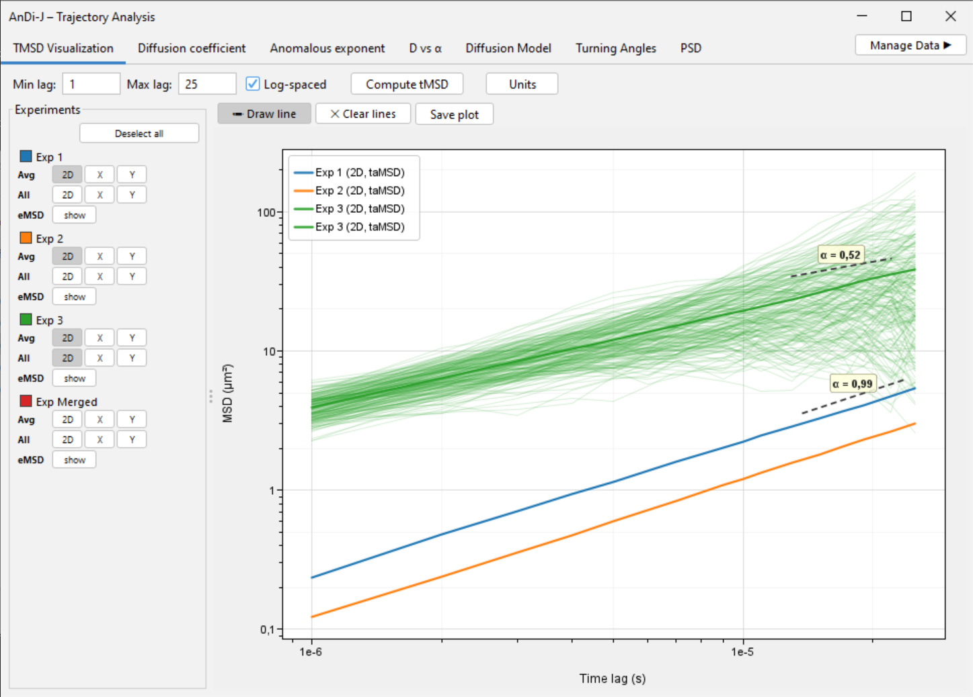Image resolution: width=973 pixels, height=697 pixels.
Task: Open the Anomalous exponent tab
Action: pyautogui.click(x=327, y=48)
